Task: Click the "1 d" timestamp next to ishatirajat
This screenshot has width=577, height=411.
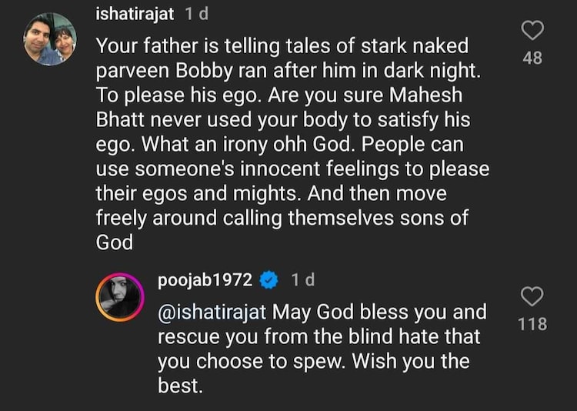Action: (196, 14)
